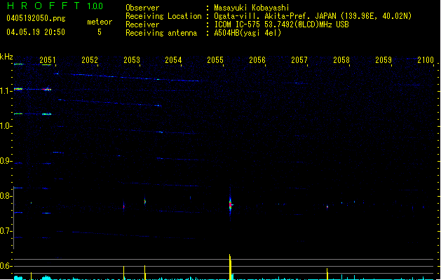Click the 1.1 kHz frequency axis label
Image resolution: width=441 pixels, height=280 pixels.
coord(6,91)
